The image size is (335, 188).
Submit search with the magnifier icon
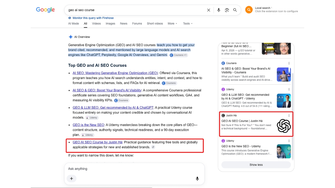coord(235,10)
